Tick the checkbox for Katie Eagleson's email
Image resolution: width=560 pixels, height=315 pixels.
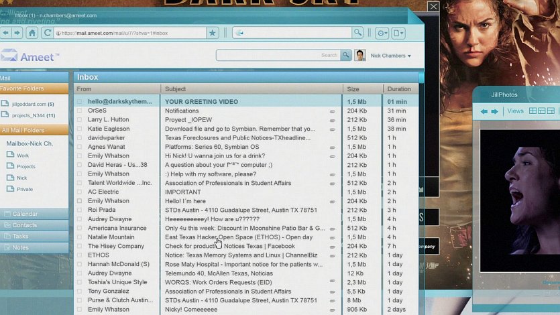coord(79,129)
